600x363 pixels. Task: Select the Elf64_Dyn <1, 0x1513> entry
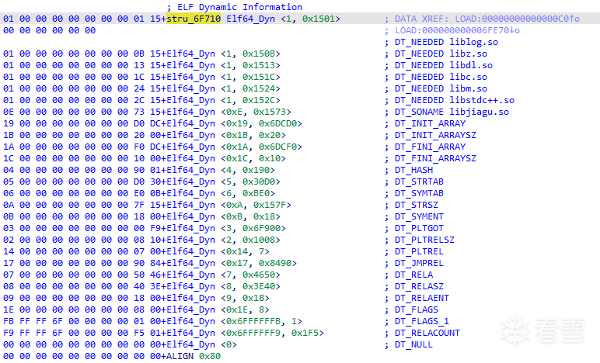(x=224, y=65)
